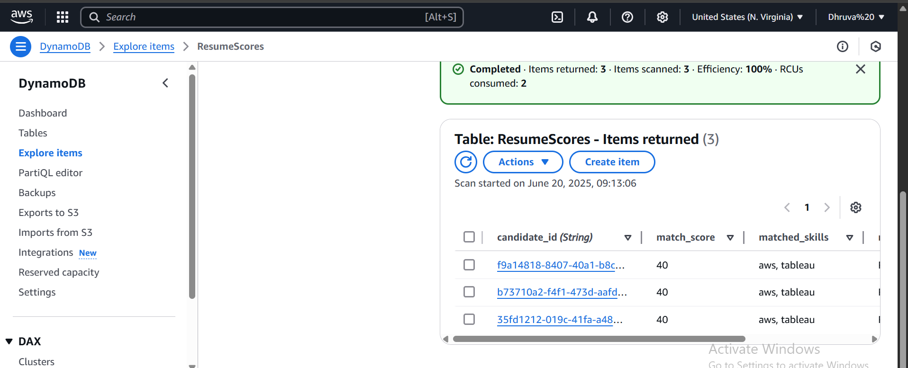
Task: Click the New badge beside Integrations
Action: [x=88, y=253]
